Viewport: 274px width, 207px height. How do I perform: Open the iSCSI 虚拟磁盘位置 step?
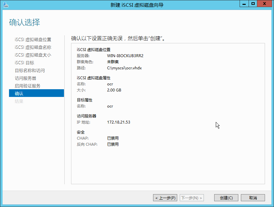click(x=33, y=39)
